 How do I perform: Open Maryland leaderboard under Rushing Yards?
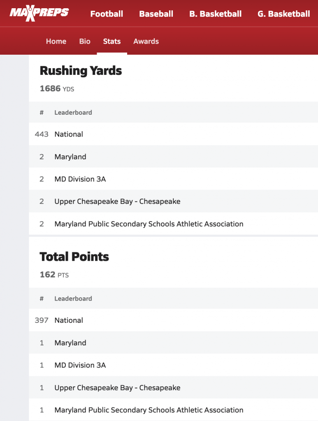tap(70, 157)
